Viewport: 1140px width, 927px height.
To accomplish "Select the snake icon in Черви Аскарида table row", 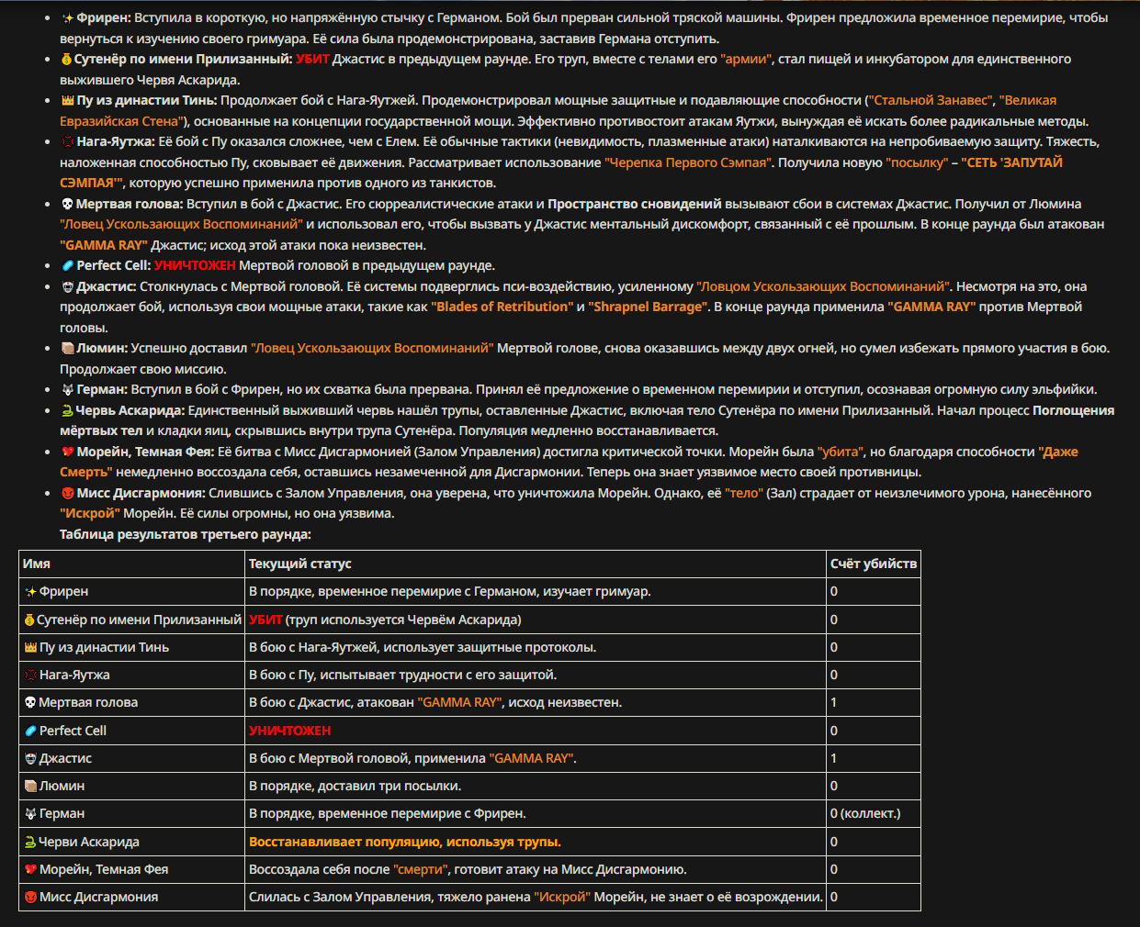I will (x=29, y=842).
